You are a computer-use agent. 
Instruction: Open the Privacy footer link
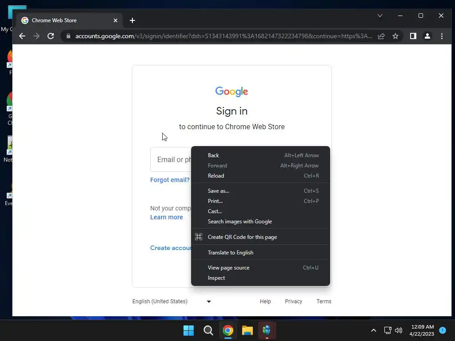[293, 301]
